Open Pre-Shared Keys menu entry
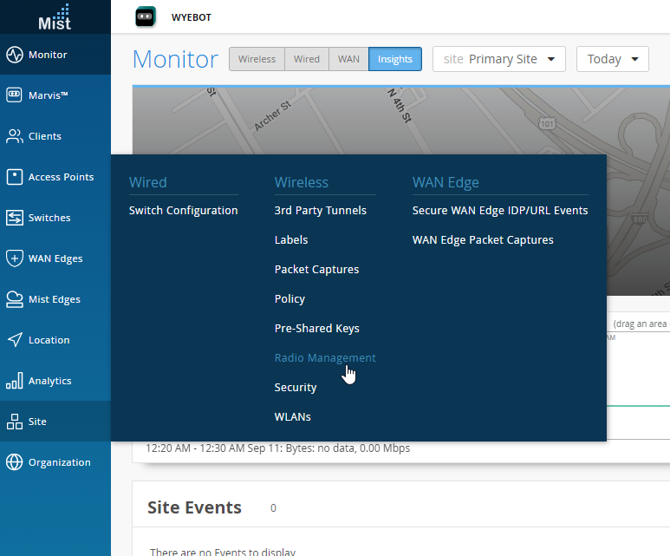 click(316, 329)
